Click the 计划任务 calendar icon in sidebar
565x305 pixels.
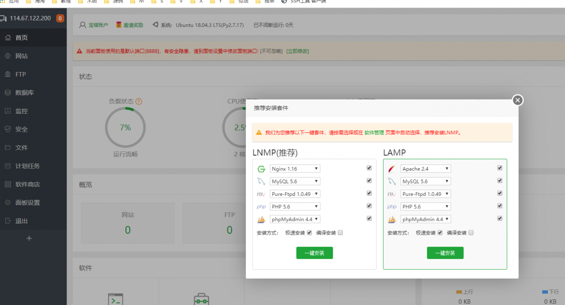pos(8,166)
